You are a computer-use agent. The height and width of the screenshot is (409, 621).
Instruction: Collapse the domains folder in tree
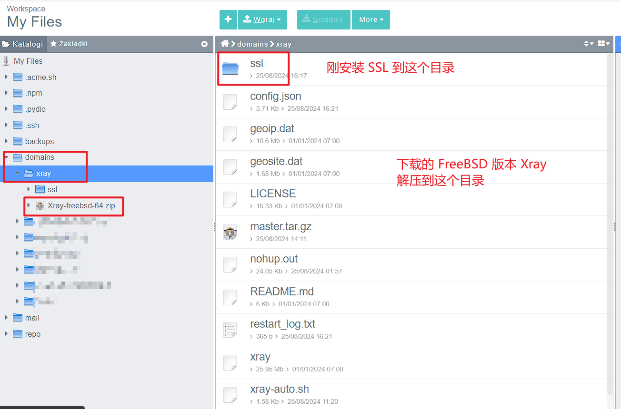coord(6,157)
